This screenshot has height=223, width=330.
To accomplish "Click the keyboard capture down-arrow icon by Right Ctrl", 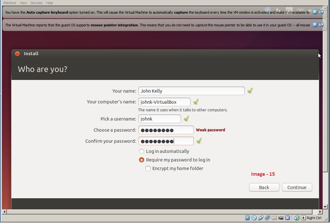I will click(x=303, y=218).
